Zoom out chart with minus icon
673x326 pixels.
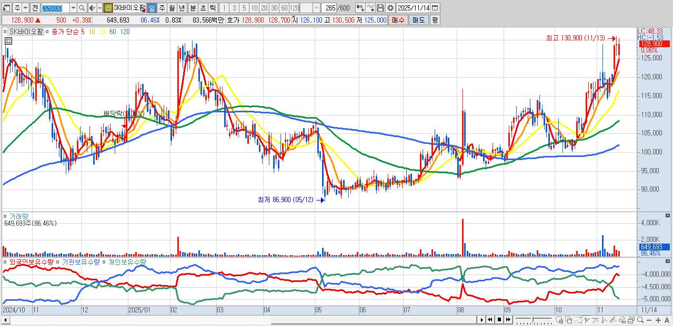point(649,320)
